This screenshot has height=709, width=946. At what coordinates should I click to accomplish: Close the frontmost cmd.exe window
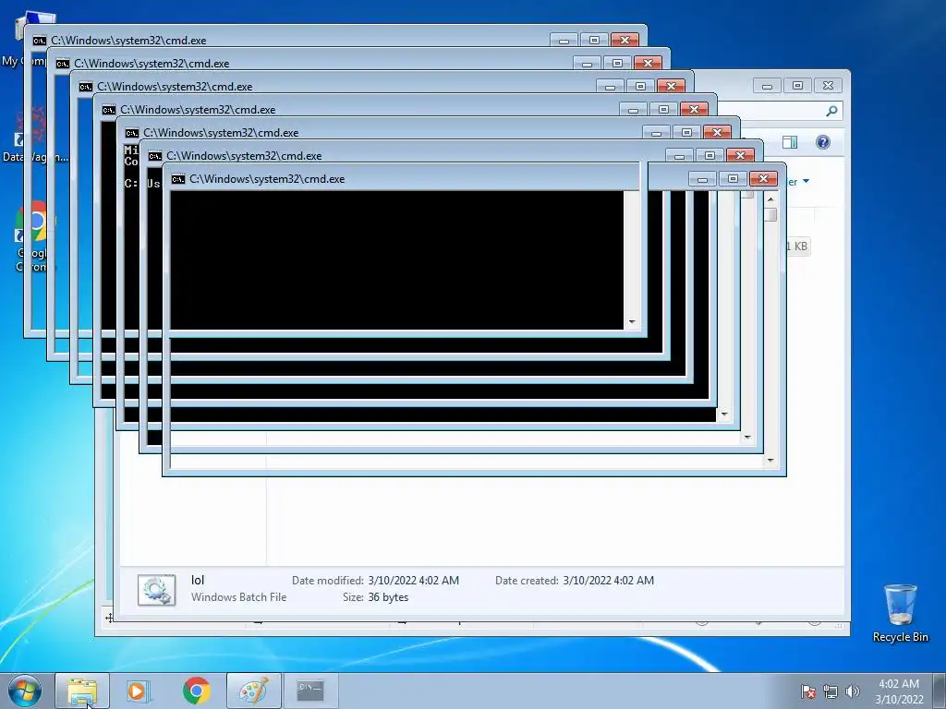pos(764,178)
